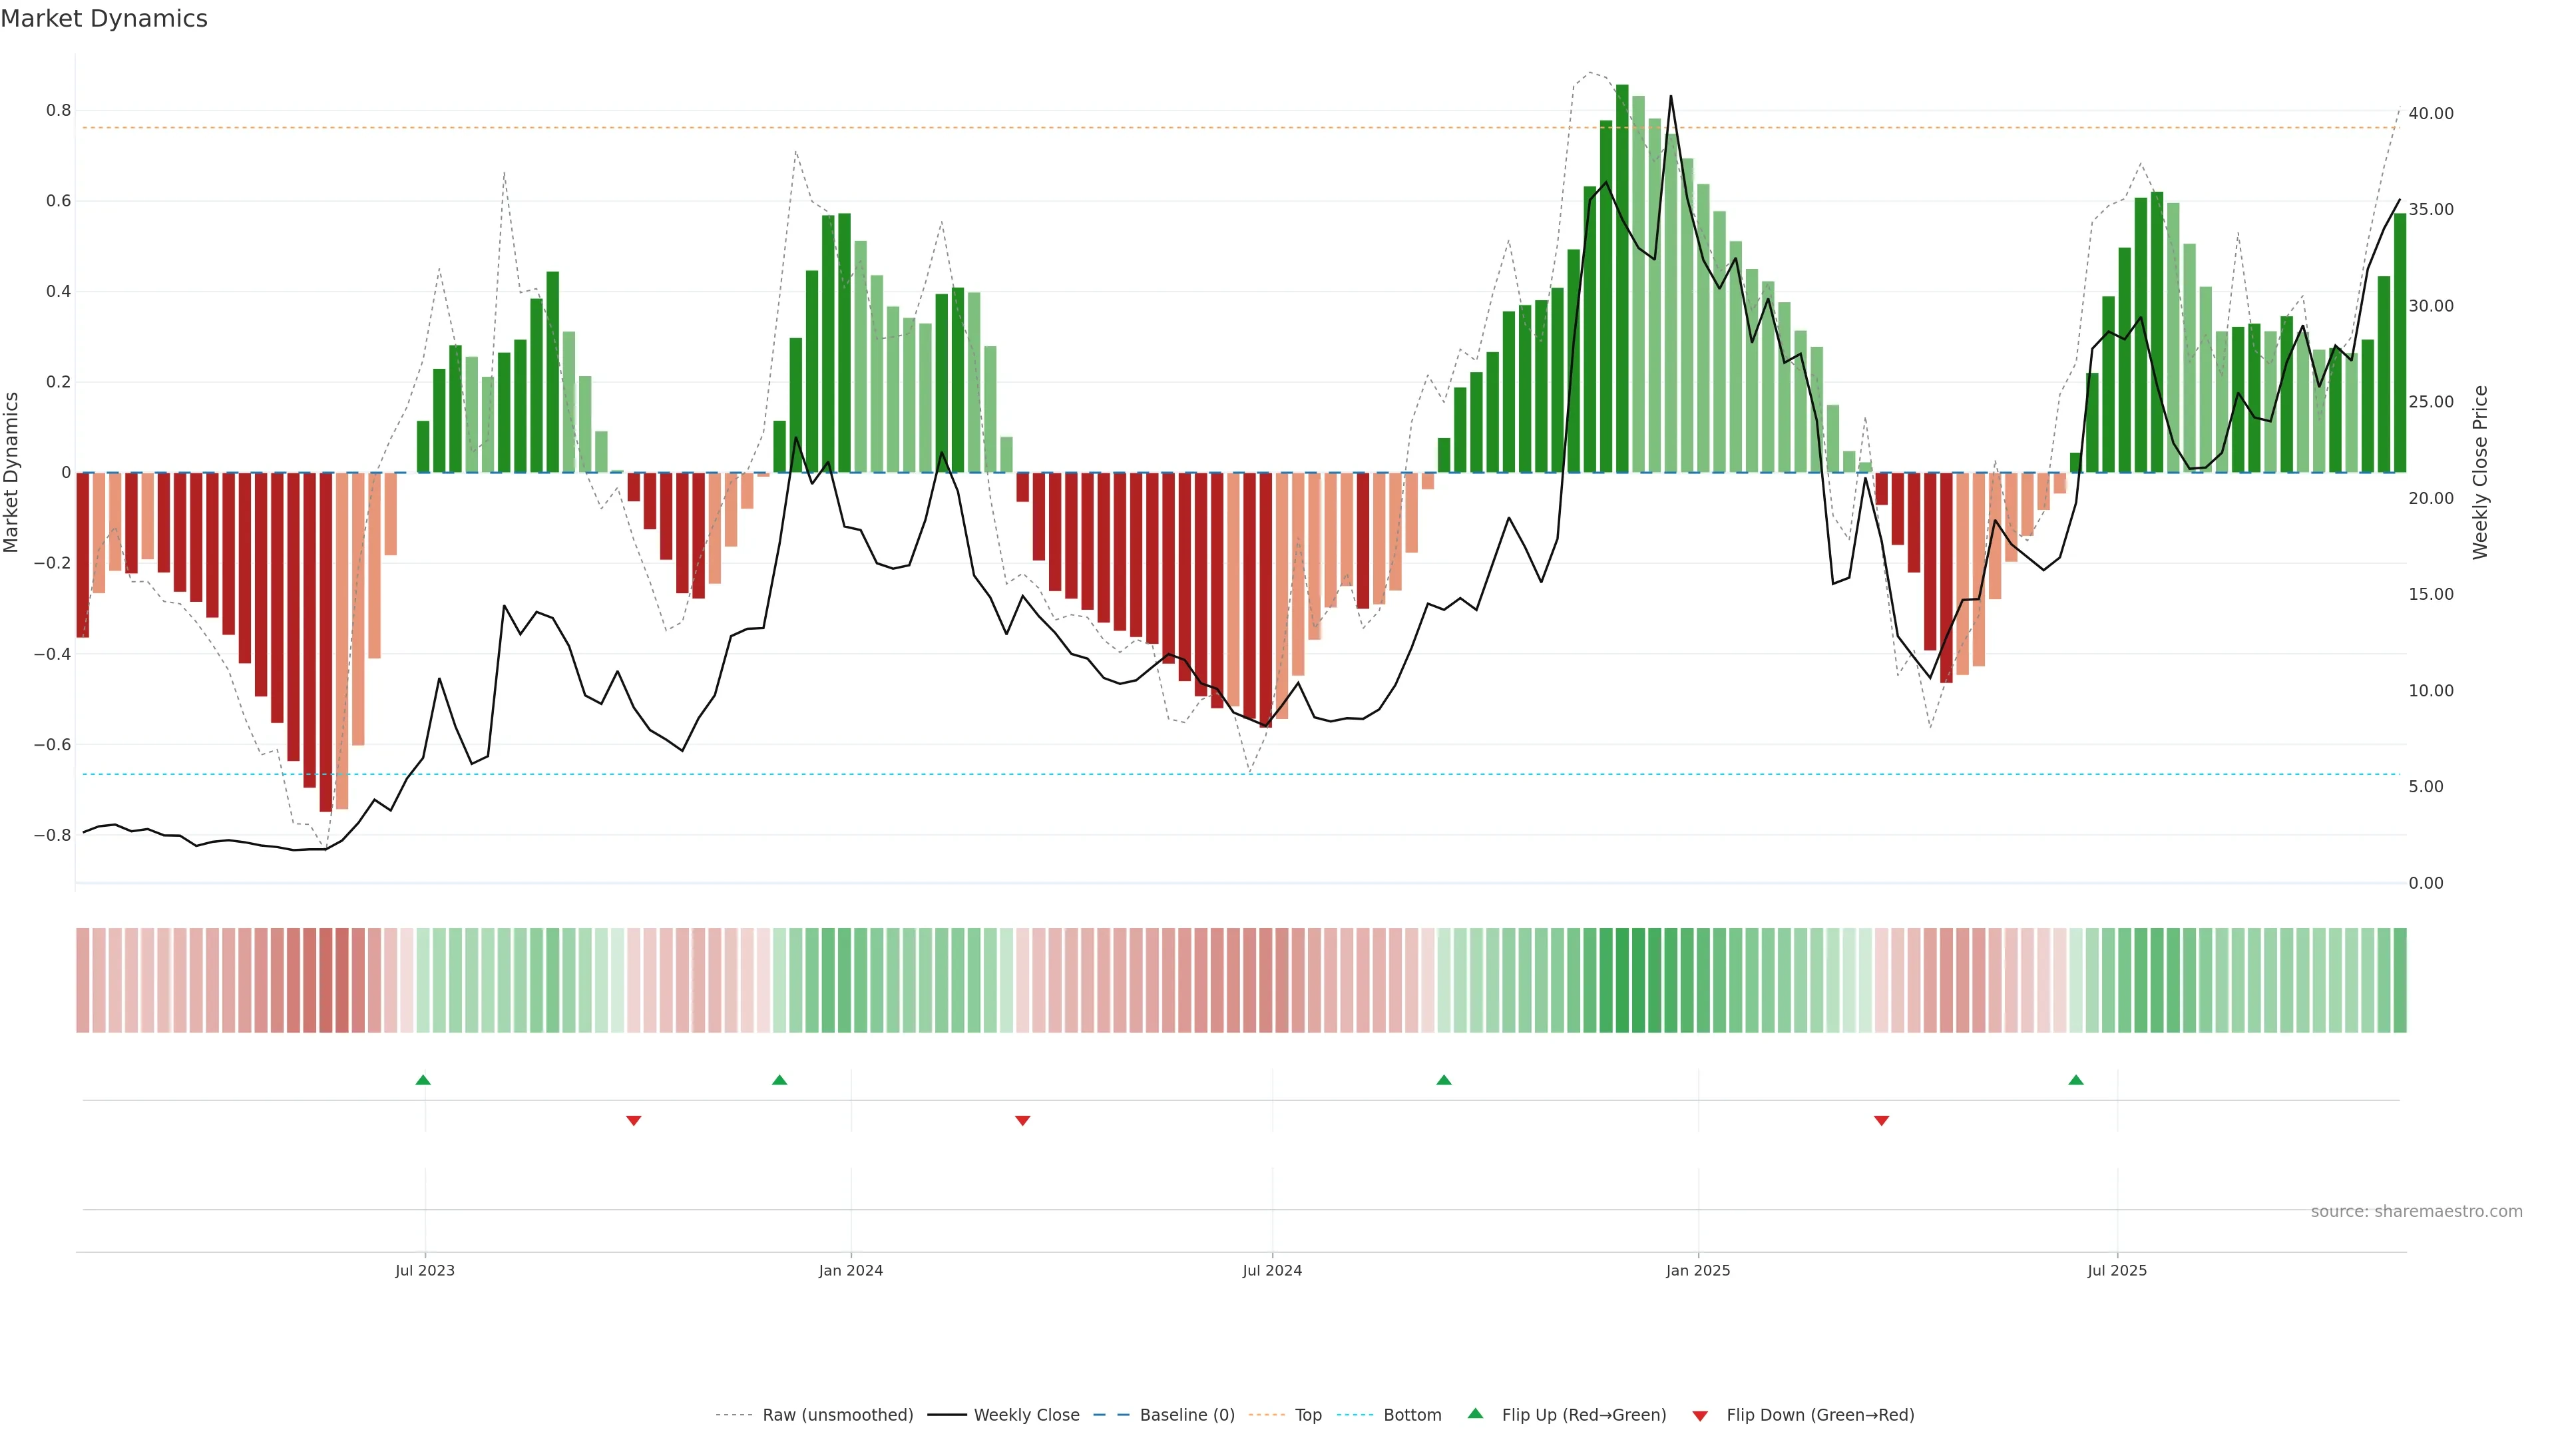Viewport: 2556px width, 1438px height.
Task: Toggle the Top threshold legend entry
Action: tap(1308, 1415)
